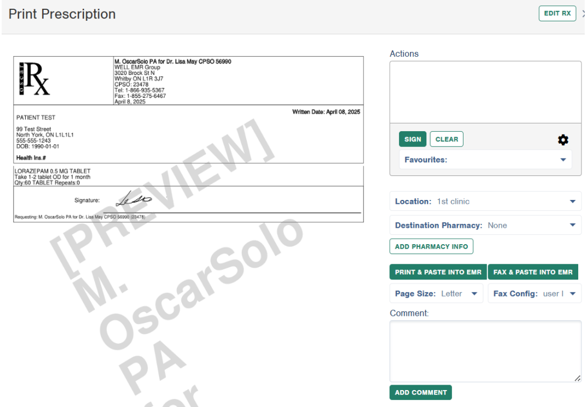Click ADD PHARMACY INFO
The image size is (588, 407).
(431, 246)
